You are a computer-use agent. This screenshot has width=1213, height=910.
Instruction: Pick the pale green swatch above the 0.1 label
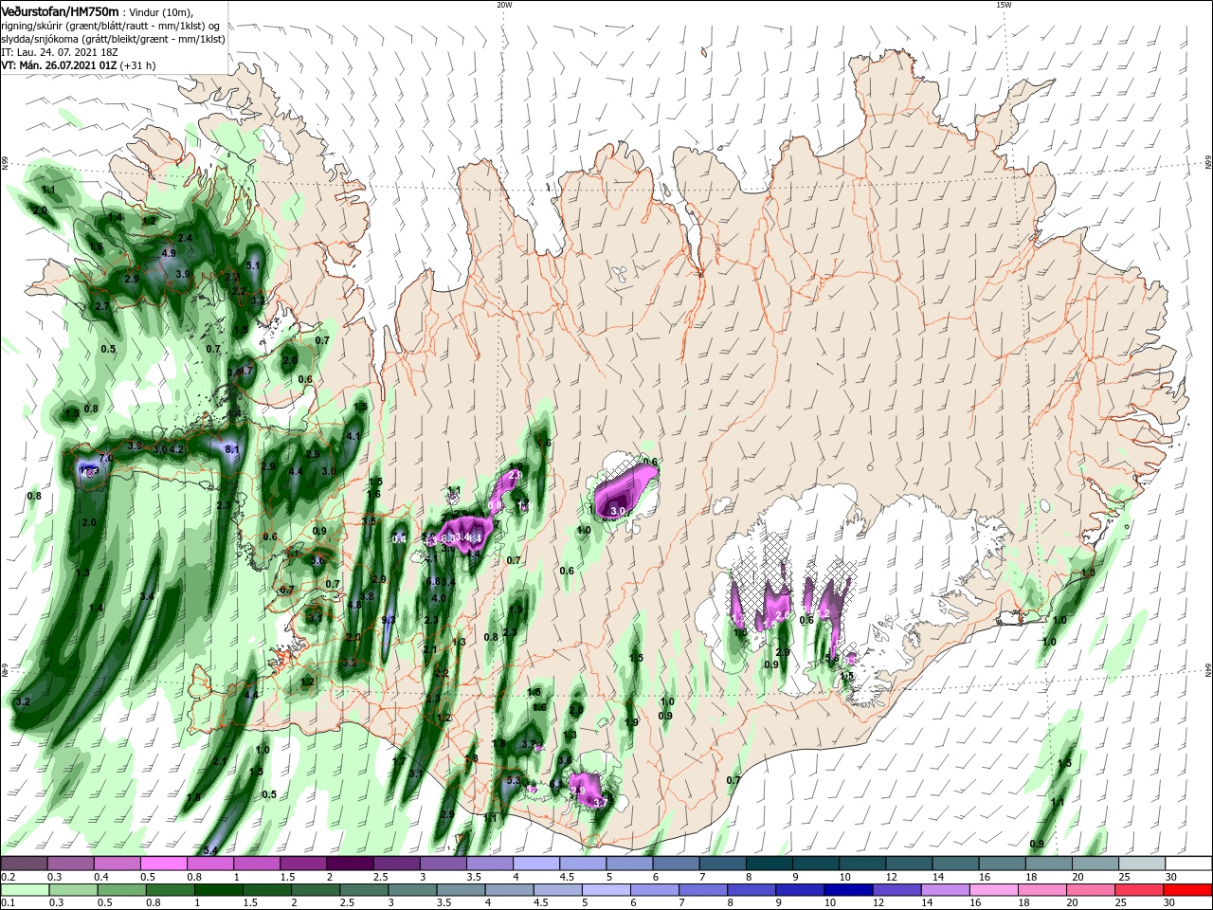(24, 889)
